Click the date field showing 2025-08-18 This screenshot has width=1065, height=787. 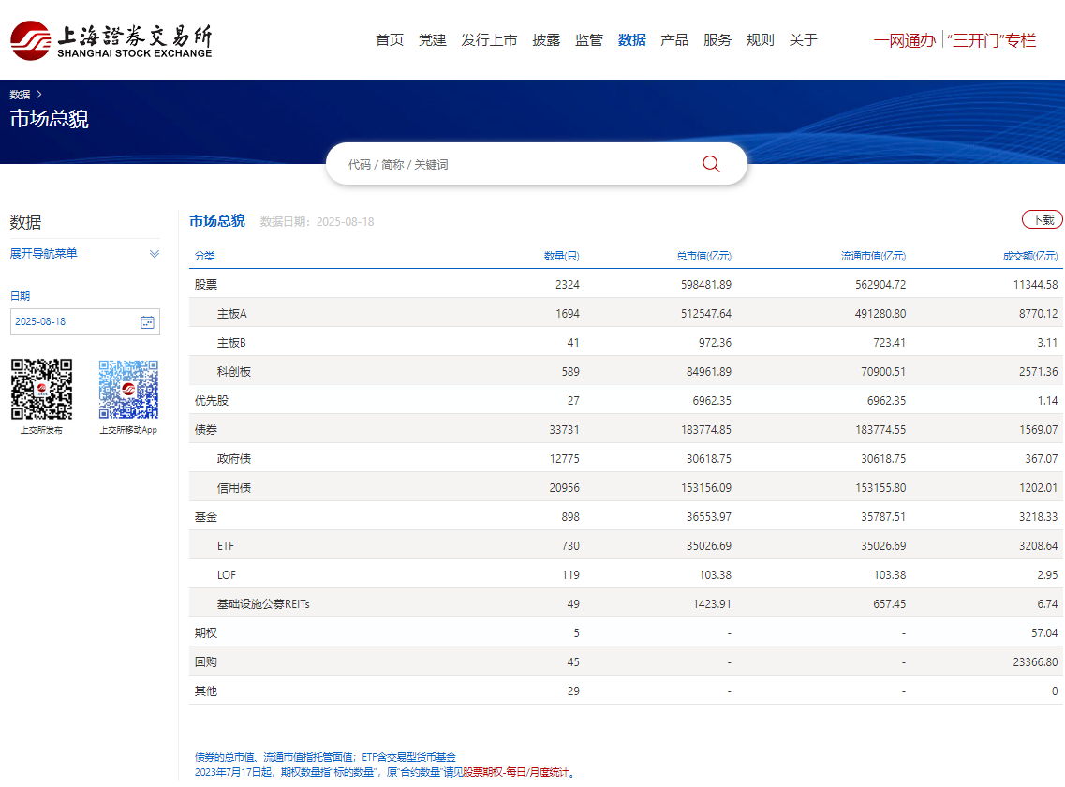(x=73, y=322)
